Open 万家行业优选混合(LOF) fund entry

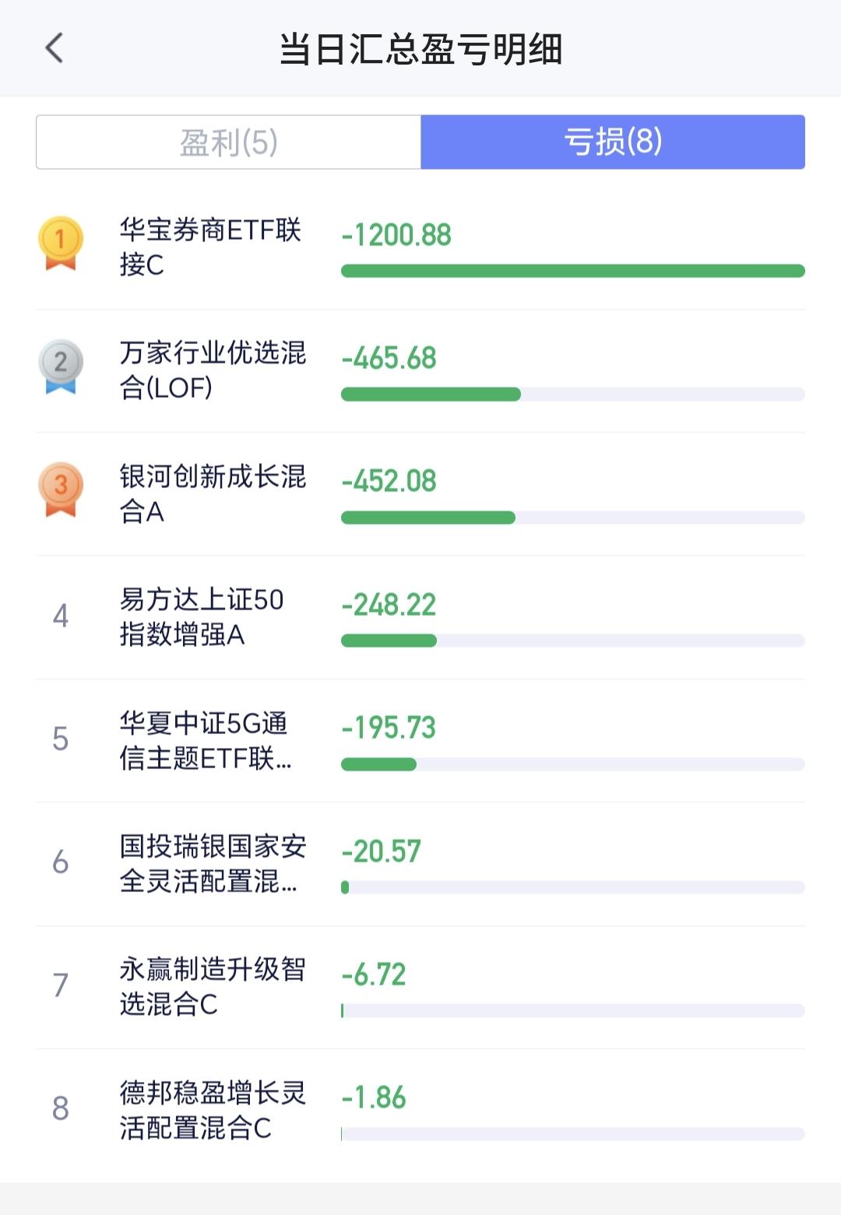coord(420,370)
